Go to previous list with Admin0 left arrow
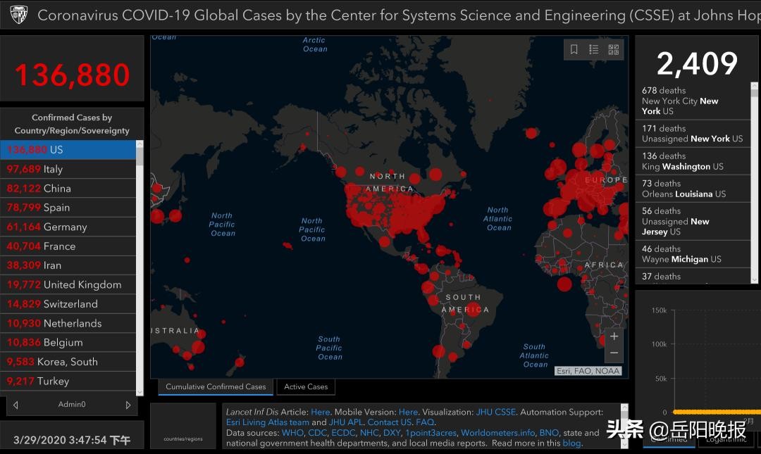 [16, 405]
